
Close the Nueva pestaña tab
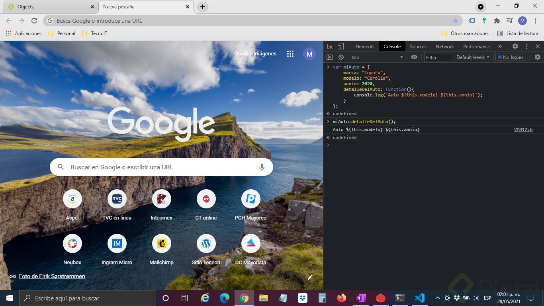[x=188, y=7]
